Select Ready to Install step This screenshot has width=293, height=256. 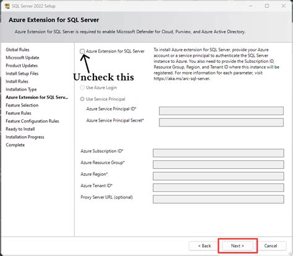pyautogui.click(x=20, y=129)
